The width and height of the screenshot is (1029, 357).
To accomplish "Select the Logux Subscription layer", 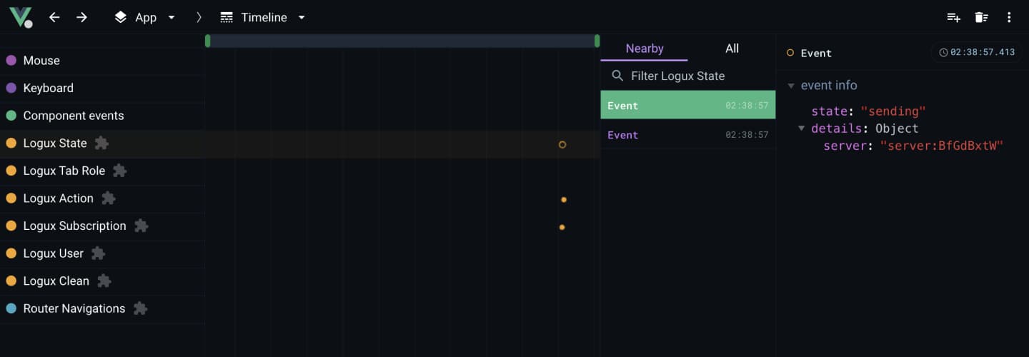I will (x=102, y=226).
